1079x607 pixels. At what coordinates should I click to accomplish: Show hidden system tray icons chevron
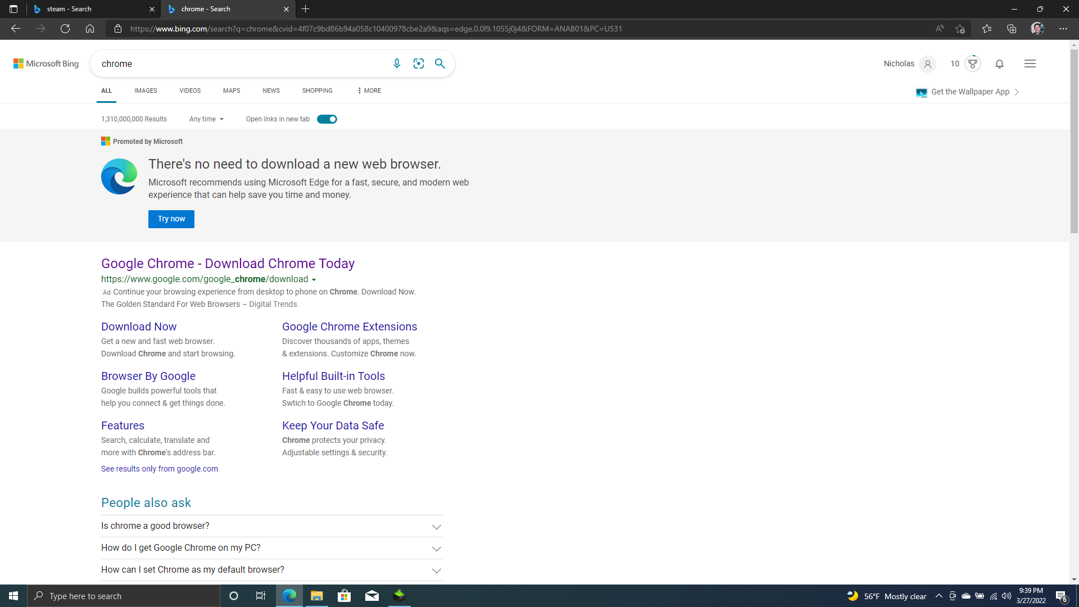click(x=939, y=596)
